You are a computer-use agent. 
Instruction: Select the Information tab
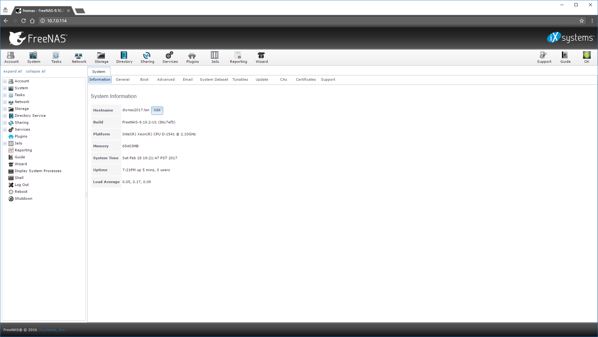click(100, 79)
